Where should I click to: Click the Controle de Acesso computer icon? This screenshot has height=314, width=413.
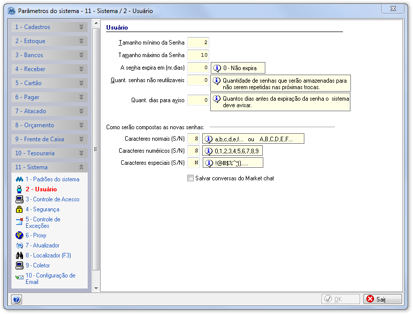tap(19, 199)
